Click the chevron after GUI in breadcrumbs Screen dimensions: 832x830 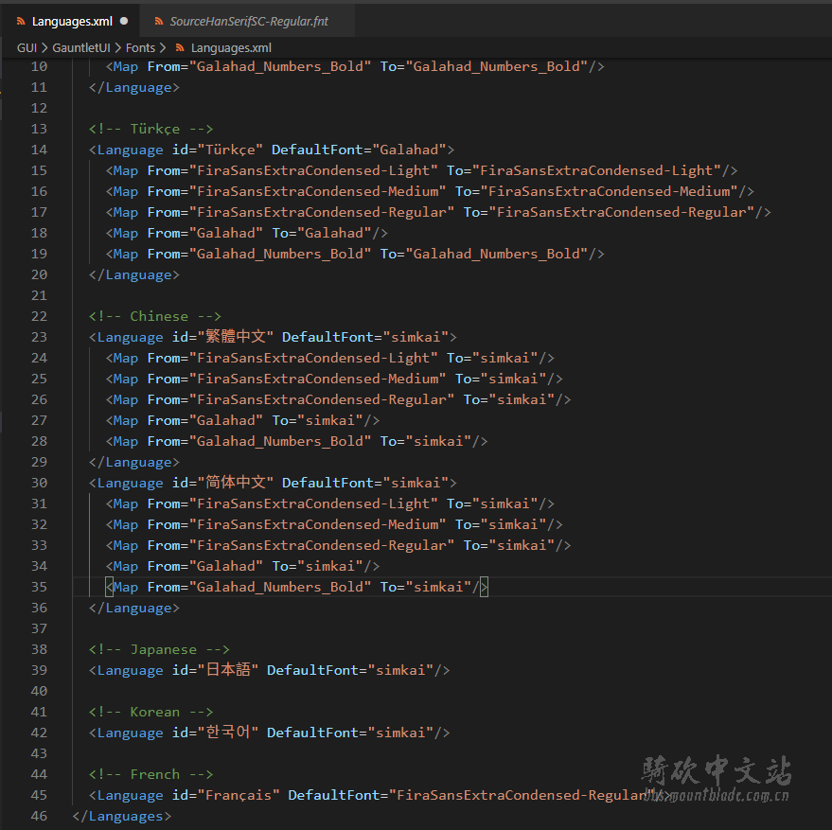pos(44,47)
